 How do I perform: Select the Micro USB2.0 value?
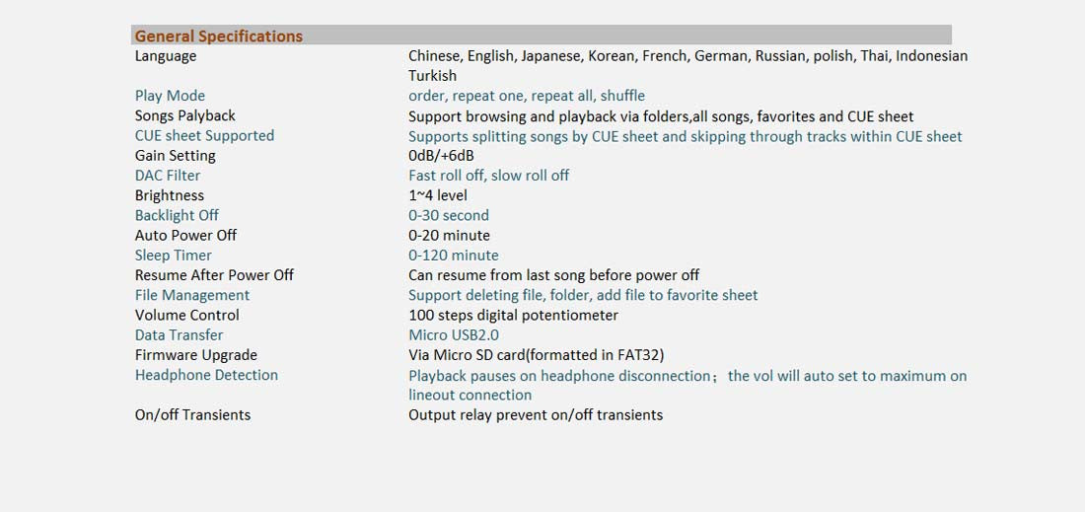coord(454,335)
